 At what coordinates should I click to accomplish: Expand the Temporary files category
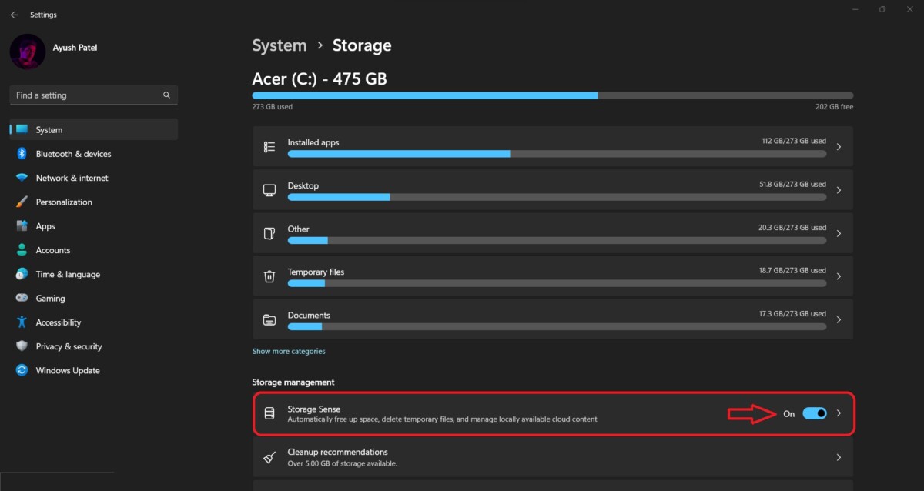pos(839,276)
